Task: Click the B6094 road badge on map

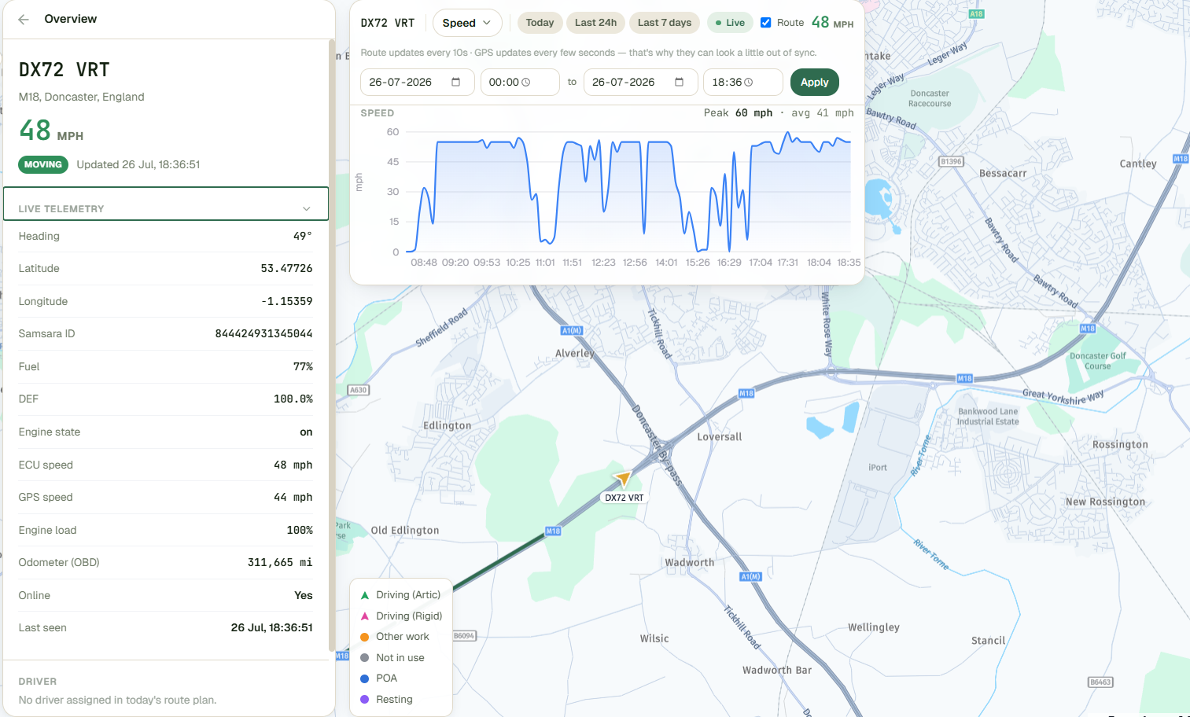Action: point(464,636)
